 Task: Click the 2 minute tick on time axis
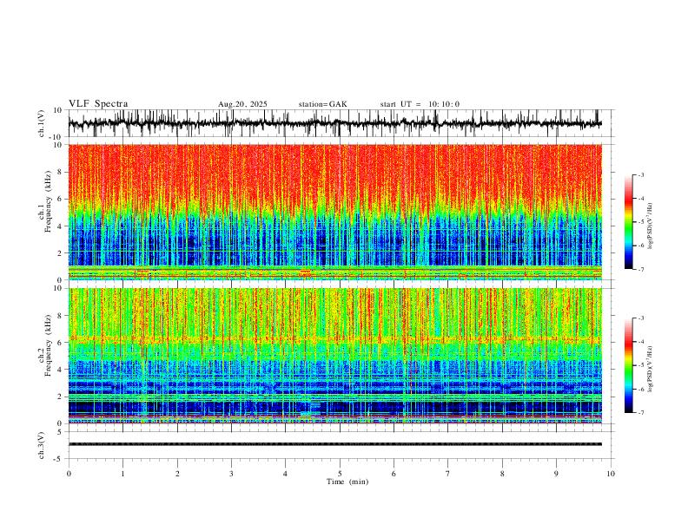point(177,474)
